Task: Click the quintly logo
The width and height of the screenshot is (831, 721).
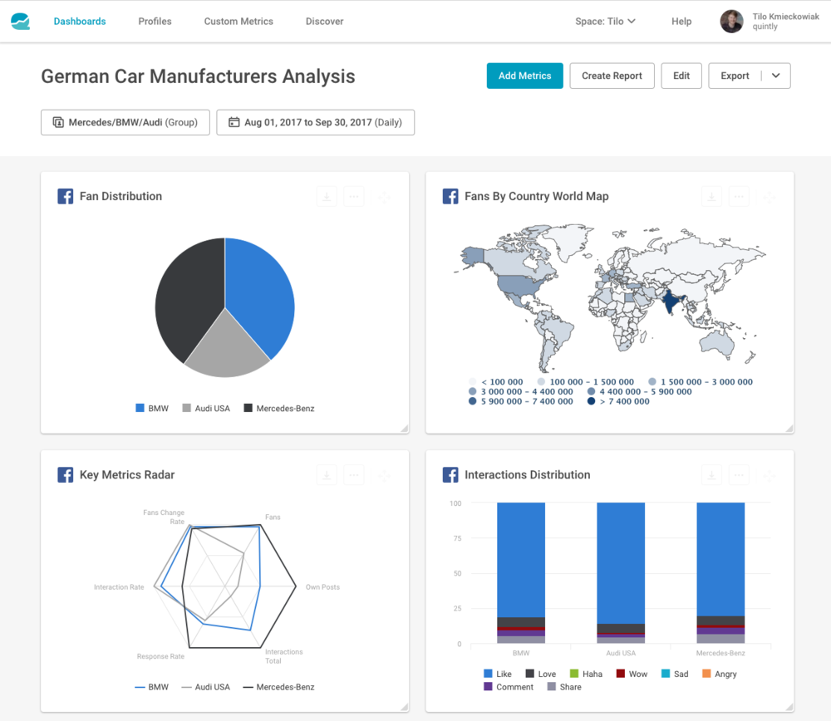Action: click(x=20, y=21)
